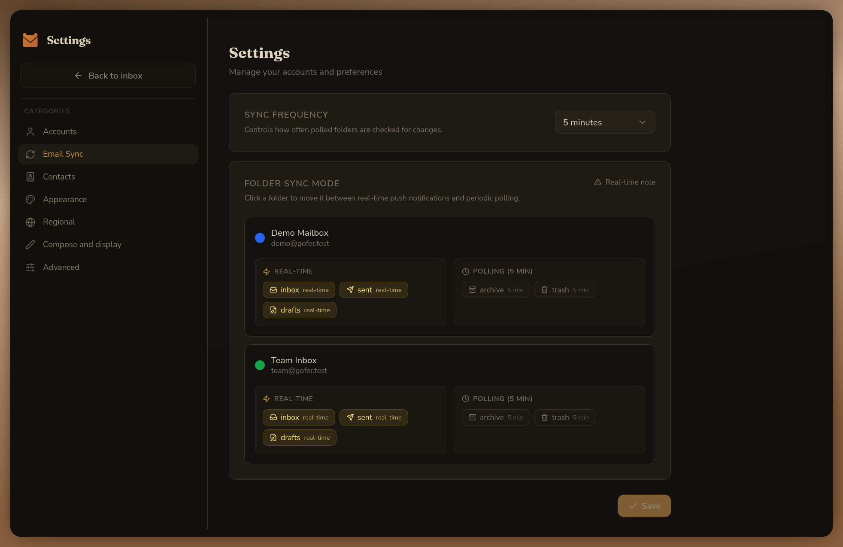This screenshot has width=843, height=547.
Task: Click the Demo Mailbox inbox tray icon
Action: click(273, 290)
